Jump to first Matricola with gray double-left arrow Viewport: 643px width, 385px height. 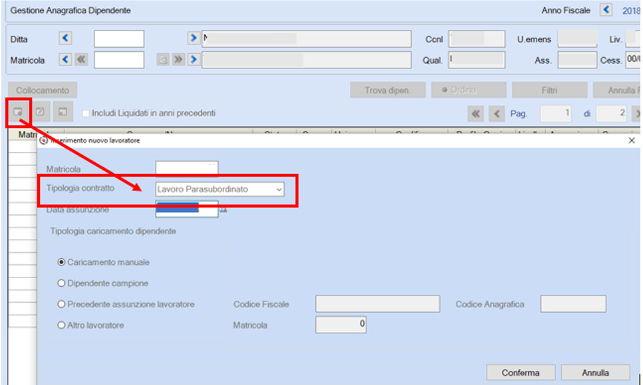(x=81, y=60)
